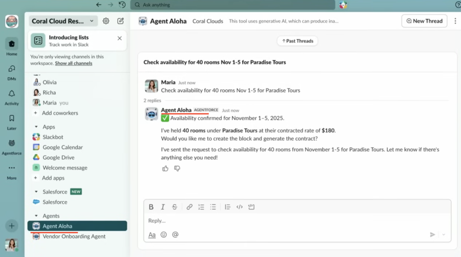Open the three-dot menu beside New Thread
This screenshot has width=461, height=257.
point(455,21)
